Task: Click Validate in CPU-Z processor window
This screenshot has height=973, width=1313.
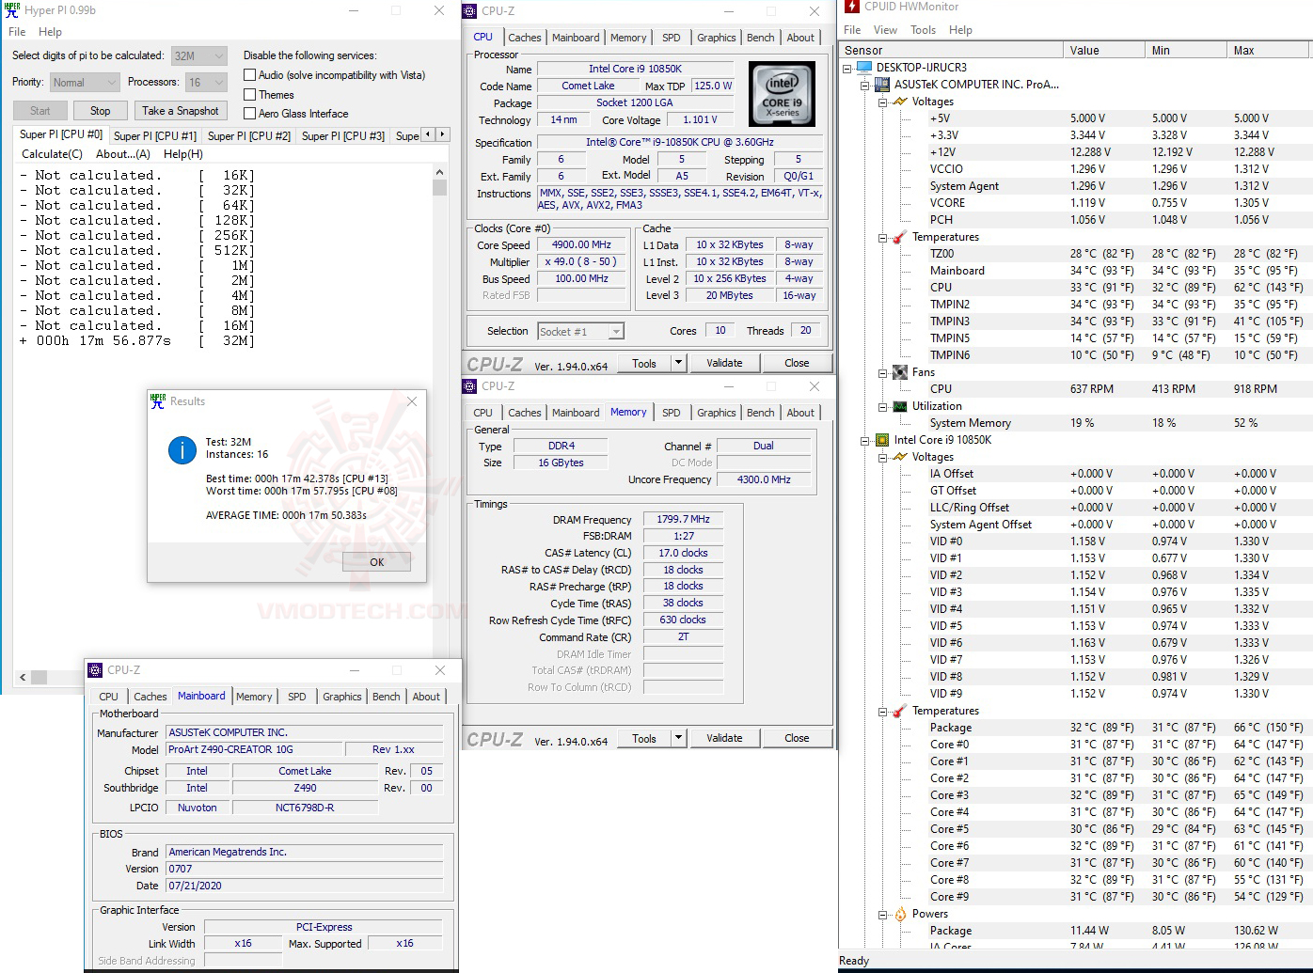Action: [724, 363]
